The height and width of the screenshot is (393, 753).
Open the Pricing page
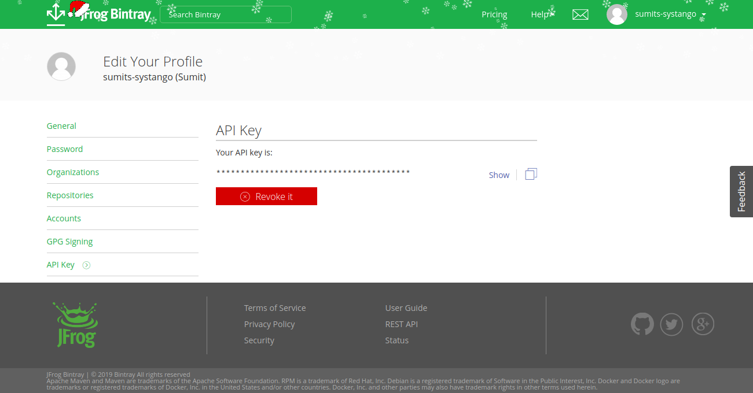(x=494, y=14)
